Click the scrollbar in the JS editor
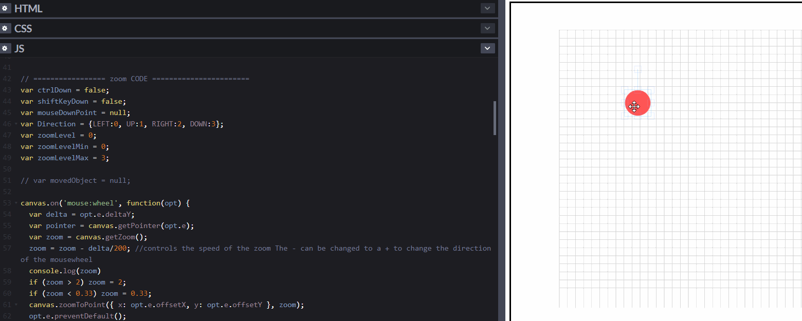 coord(495,118)
